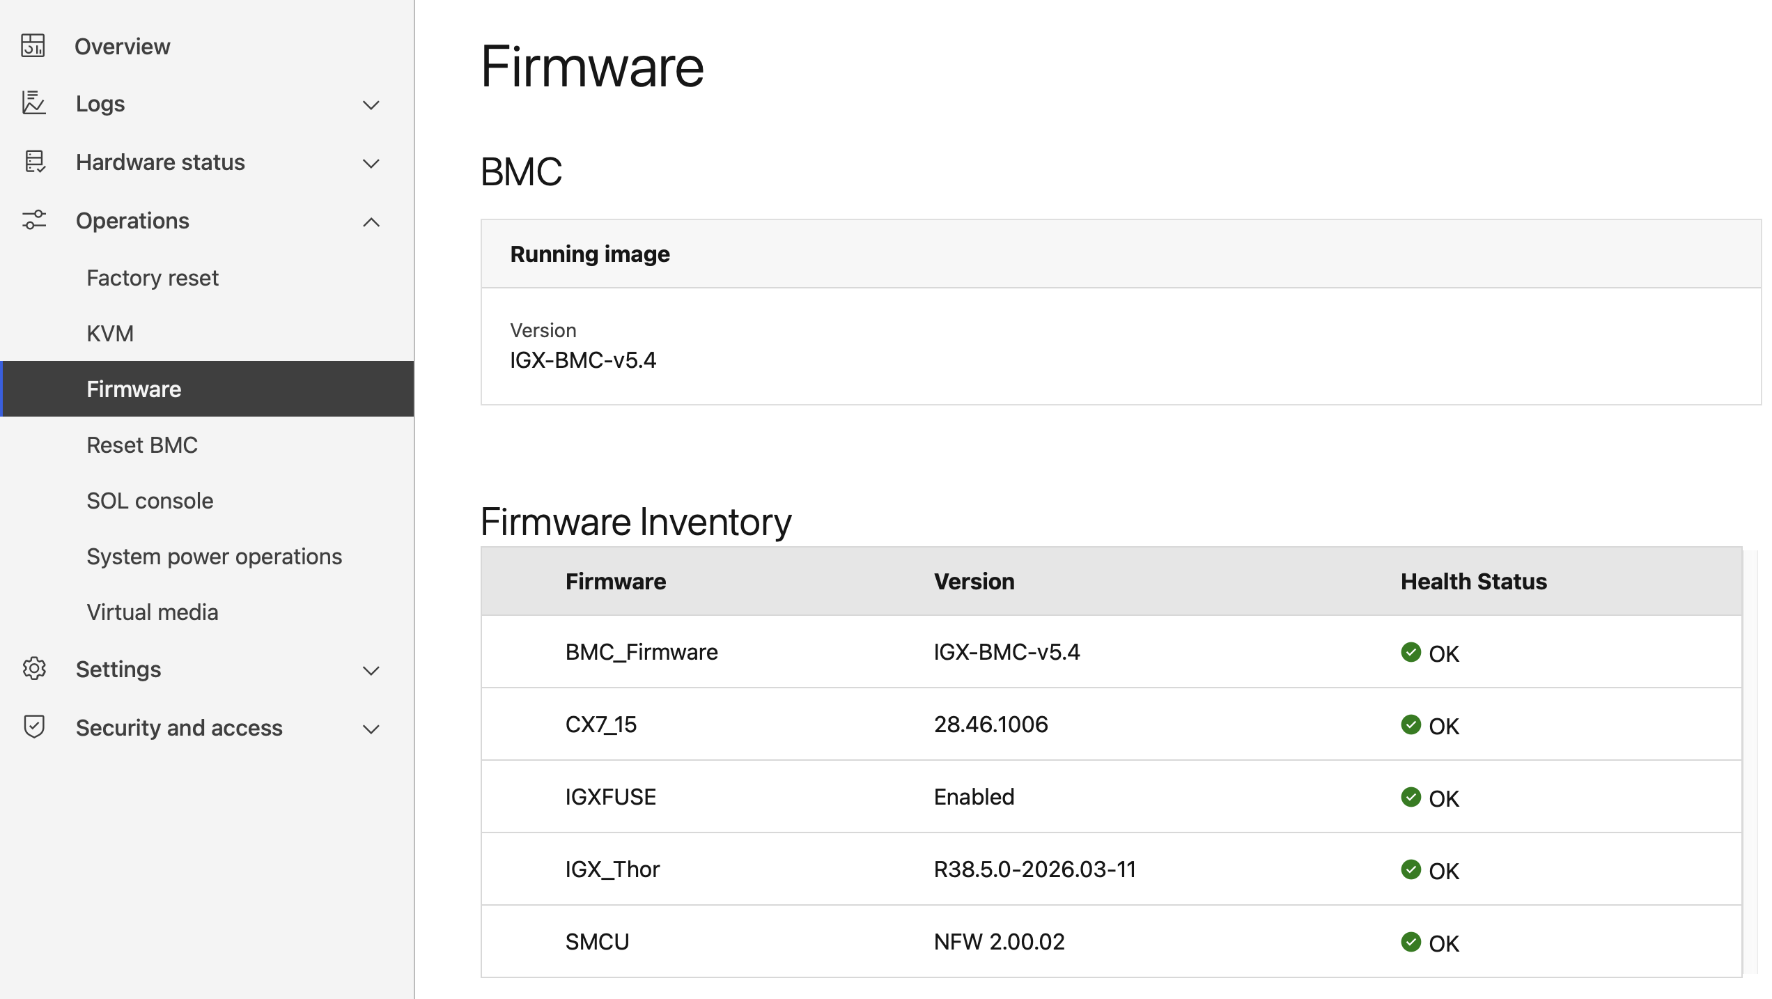
Task: Click the Security and access shield icon
Action: click(x=33, y=727)
